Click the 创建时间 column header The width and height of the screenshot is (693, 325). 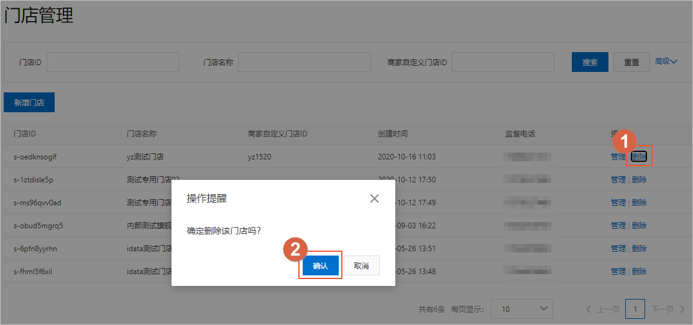click(393, 133)
